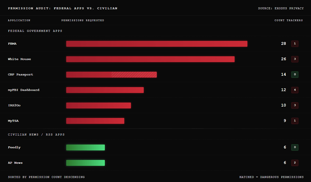
Task: Click the IRS2Go tracker badge showing 3
Action: (x=295, y=105)
